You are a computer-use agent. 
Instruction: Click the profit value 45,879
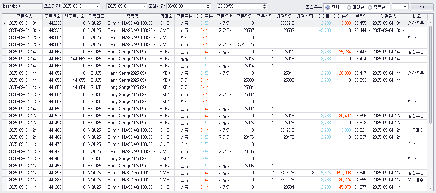(345, 187)
